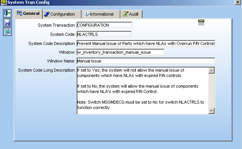
Task: Click the application icon in title bar
Action: coord(3,2)
